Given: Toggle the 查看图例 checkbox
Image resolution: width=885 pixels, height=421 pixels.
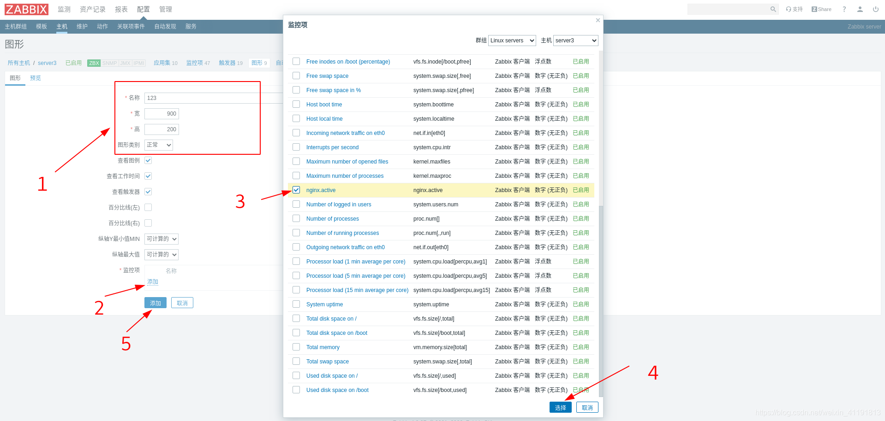Looking at the screenshot, I should 148,160.
